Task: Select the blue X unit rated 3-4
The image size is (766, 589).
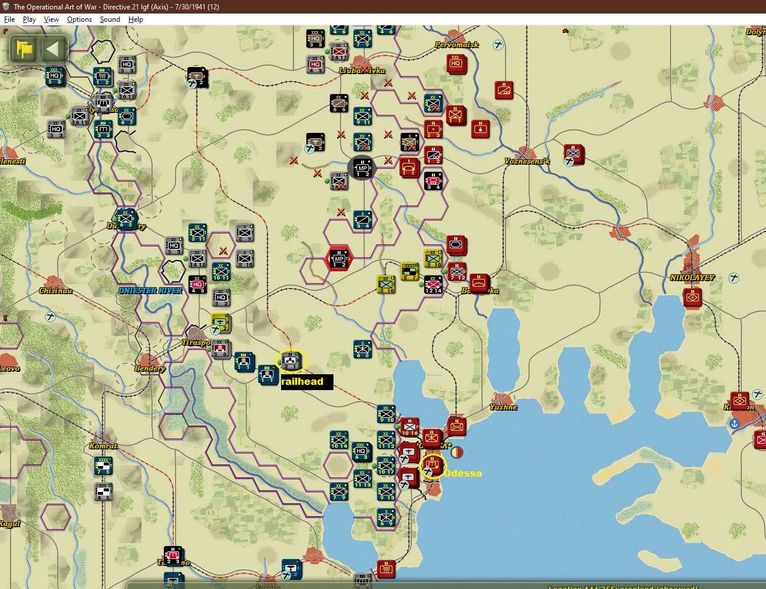Action: click(362, 219)
